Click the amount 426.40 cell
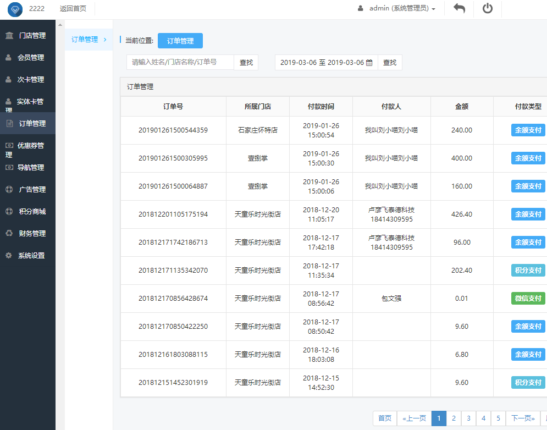The width and height of the screenshot is (547, 430). tap(462, 214)
